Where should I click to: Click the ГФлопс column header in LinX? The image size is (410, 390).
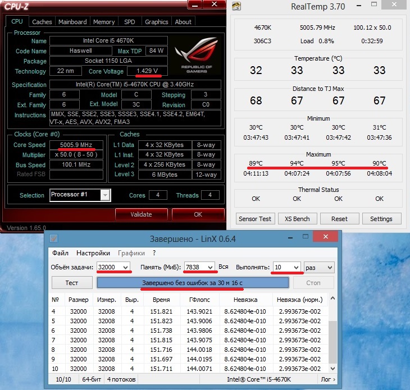[199, 300]
